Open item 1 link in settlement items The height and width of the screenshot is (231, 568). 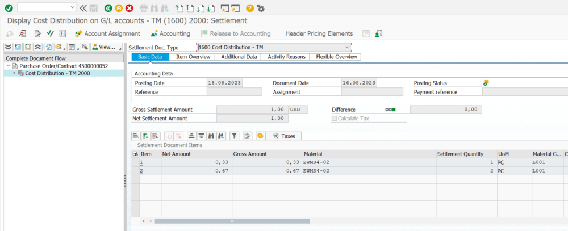tap(141, 162)
